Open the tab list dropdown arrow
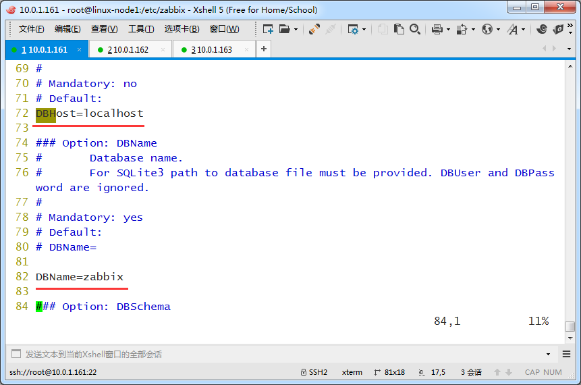This screenshot has height=385, width=581. [569, 49]
